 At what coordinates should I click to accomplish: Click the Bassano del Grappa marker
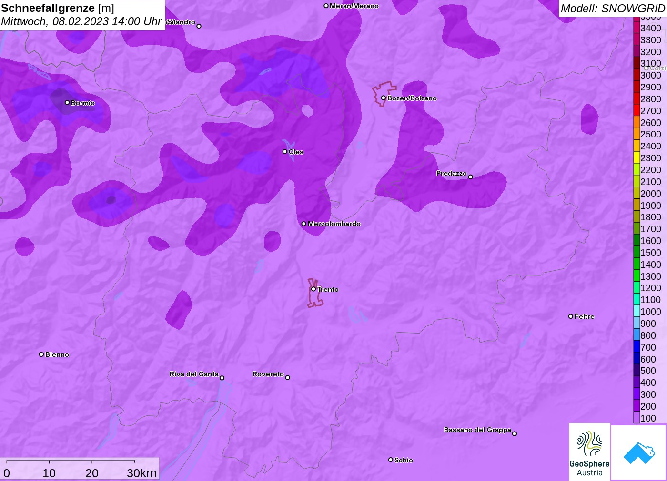(515, 433)
